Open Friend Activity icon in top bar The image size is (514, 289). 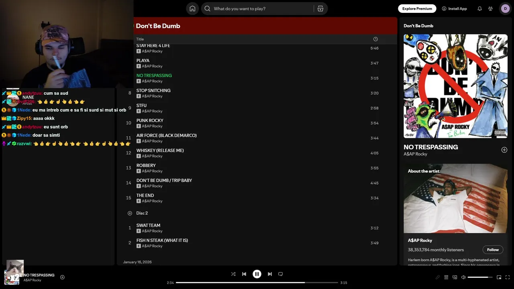click(490, 8)
